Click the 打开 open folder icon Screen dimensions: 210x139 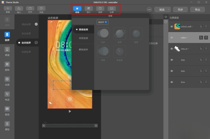pyautogui.click(x=30, y=8)
